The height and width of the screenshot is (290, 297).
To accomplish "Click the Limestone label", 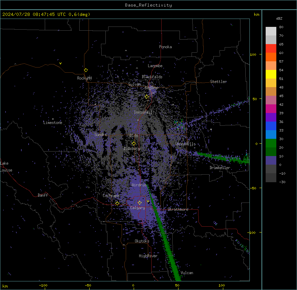I will 53,123.
